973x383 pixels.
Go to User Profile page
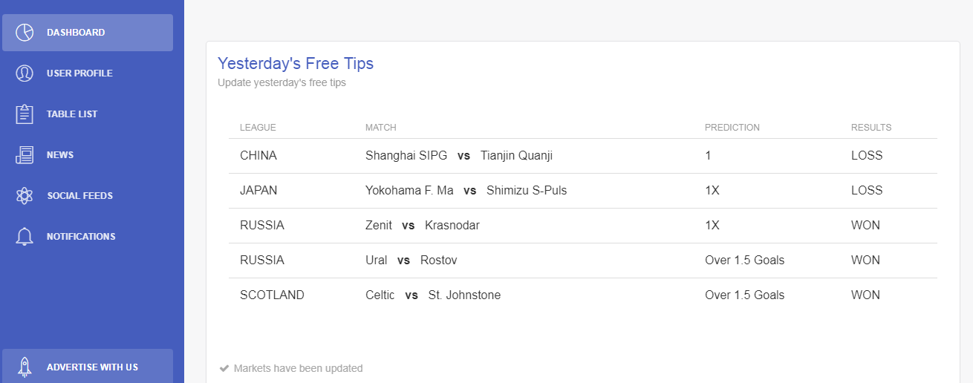point(79,73)
